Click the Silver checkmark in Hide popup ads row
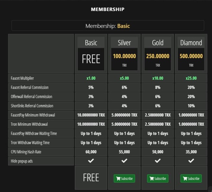212x192 pixels. (124, 161)
